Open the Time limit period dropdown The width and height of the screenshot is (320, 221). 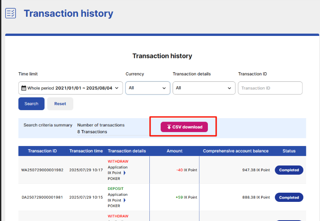(70, 88)
